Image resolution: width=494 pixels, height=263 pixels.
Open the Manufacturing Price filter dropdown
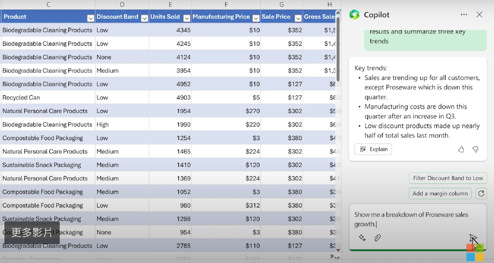[x=256, y=18]
